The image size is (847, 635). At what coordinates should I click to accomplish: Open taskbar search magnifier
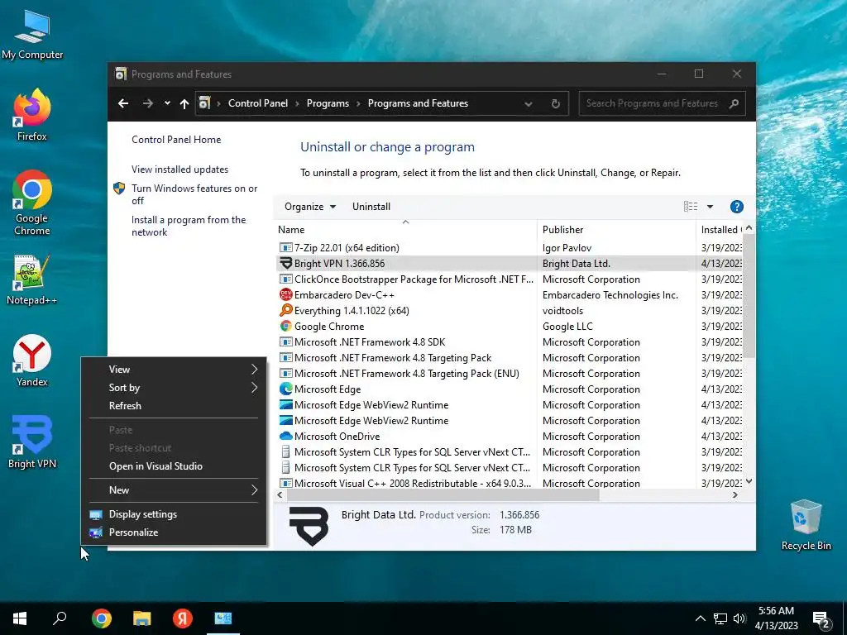point(60,618)
